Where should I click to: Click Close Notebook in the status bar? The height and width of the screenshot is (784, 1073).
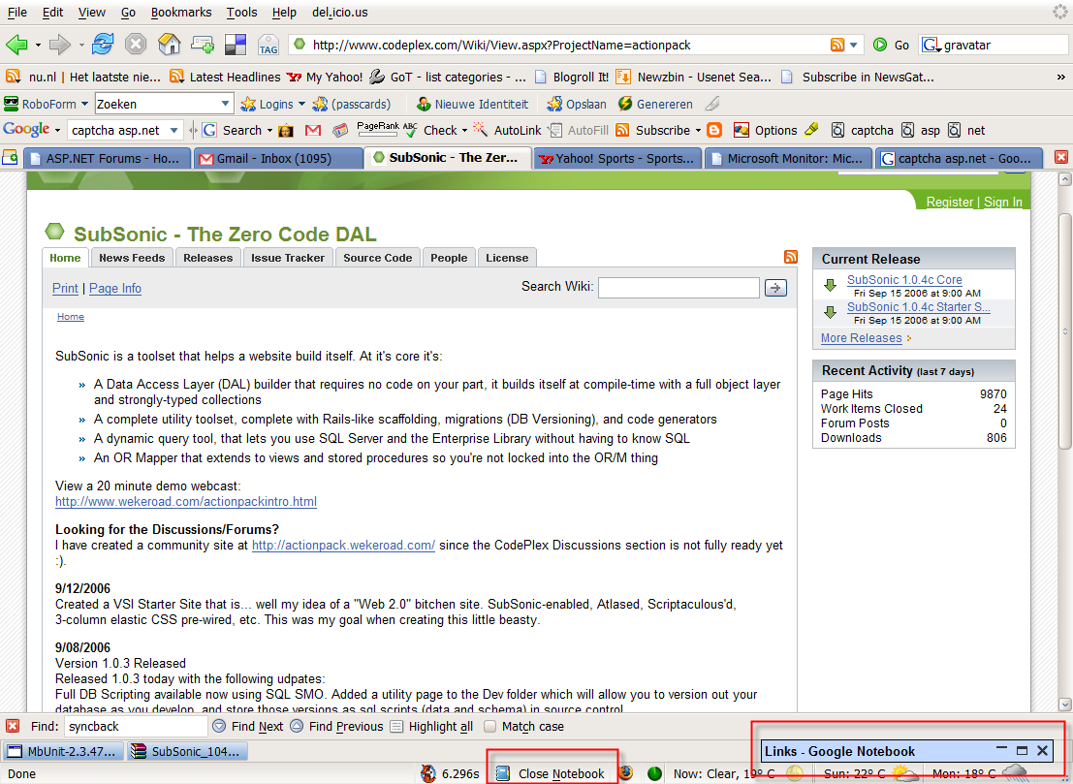pos(552,773)
